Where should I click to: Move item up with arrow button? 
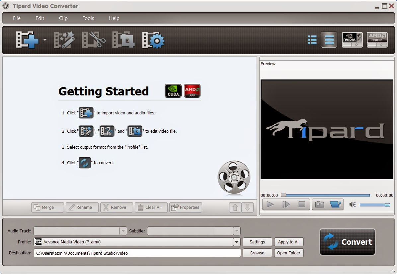(235, 207)
